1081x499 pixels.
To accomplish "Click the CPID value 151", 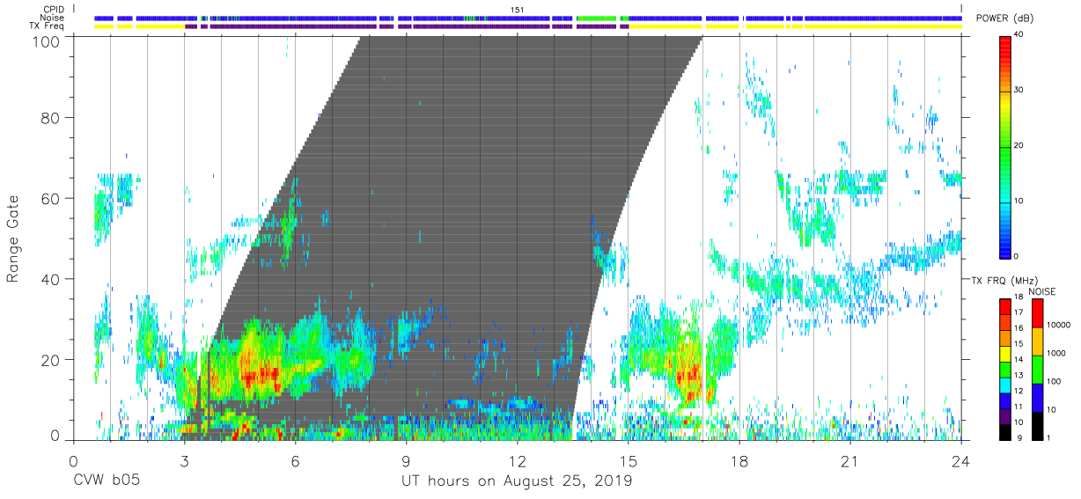I will pyautogui.click(x=517, y=9).
